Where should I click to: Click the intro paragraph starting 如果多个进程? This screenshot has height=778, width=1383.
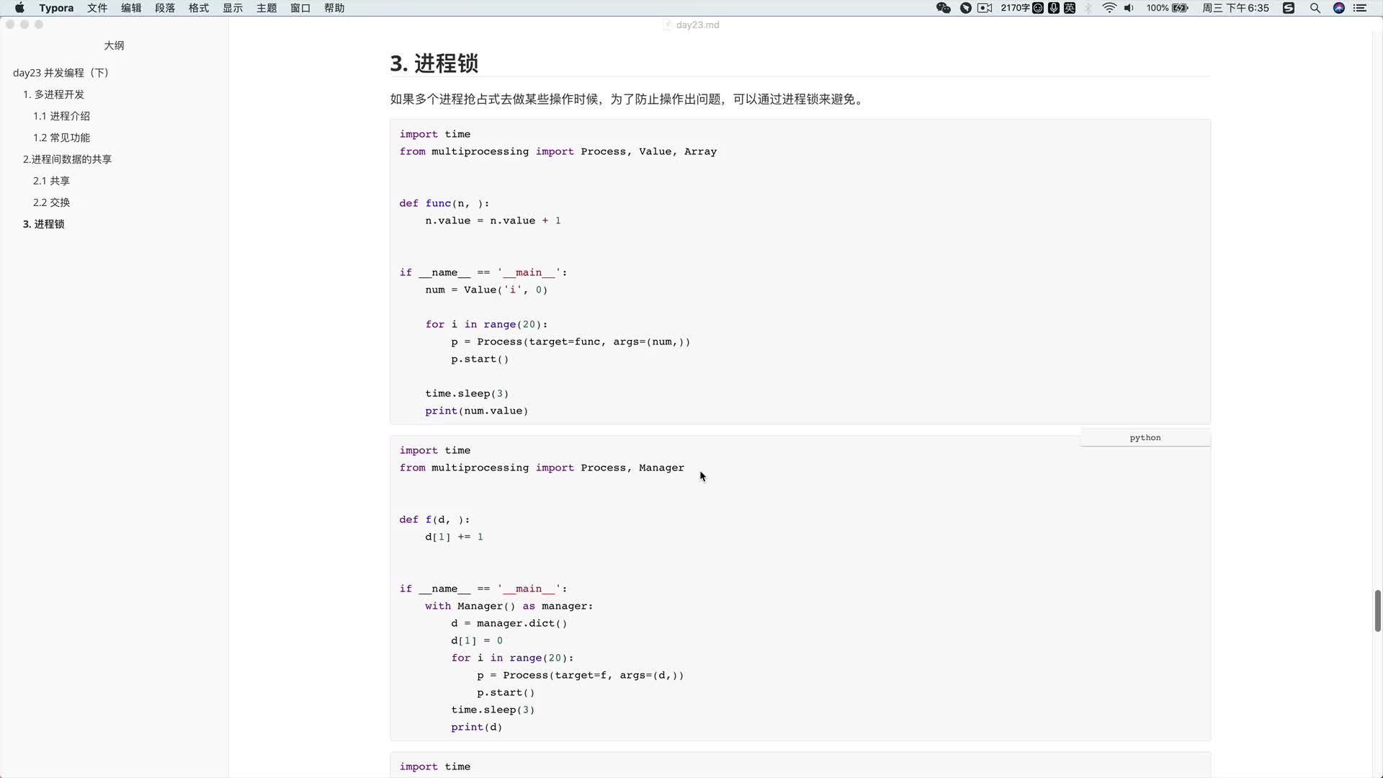pyautogui.click(x=627, y=99)
